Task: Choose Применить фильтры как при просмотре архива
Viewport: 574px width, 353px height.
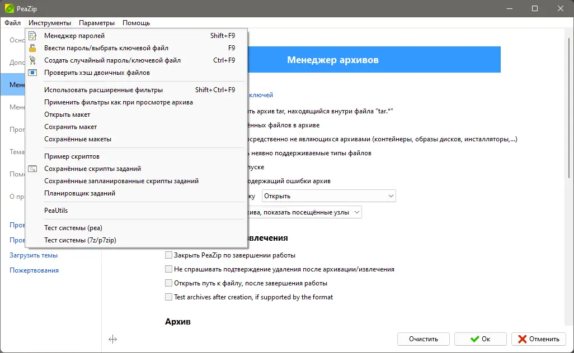Action: point(136,102)
